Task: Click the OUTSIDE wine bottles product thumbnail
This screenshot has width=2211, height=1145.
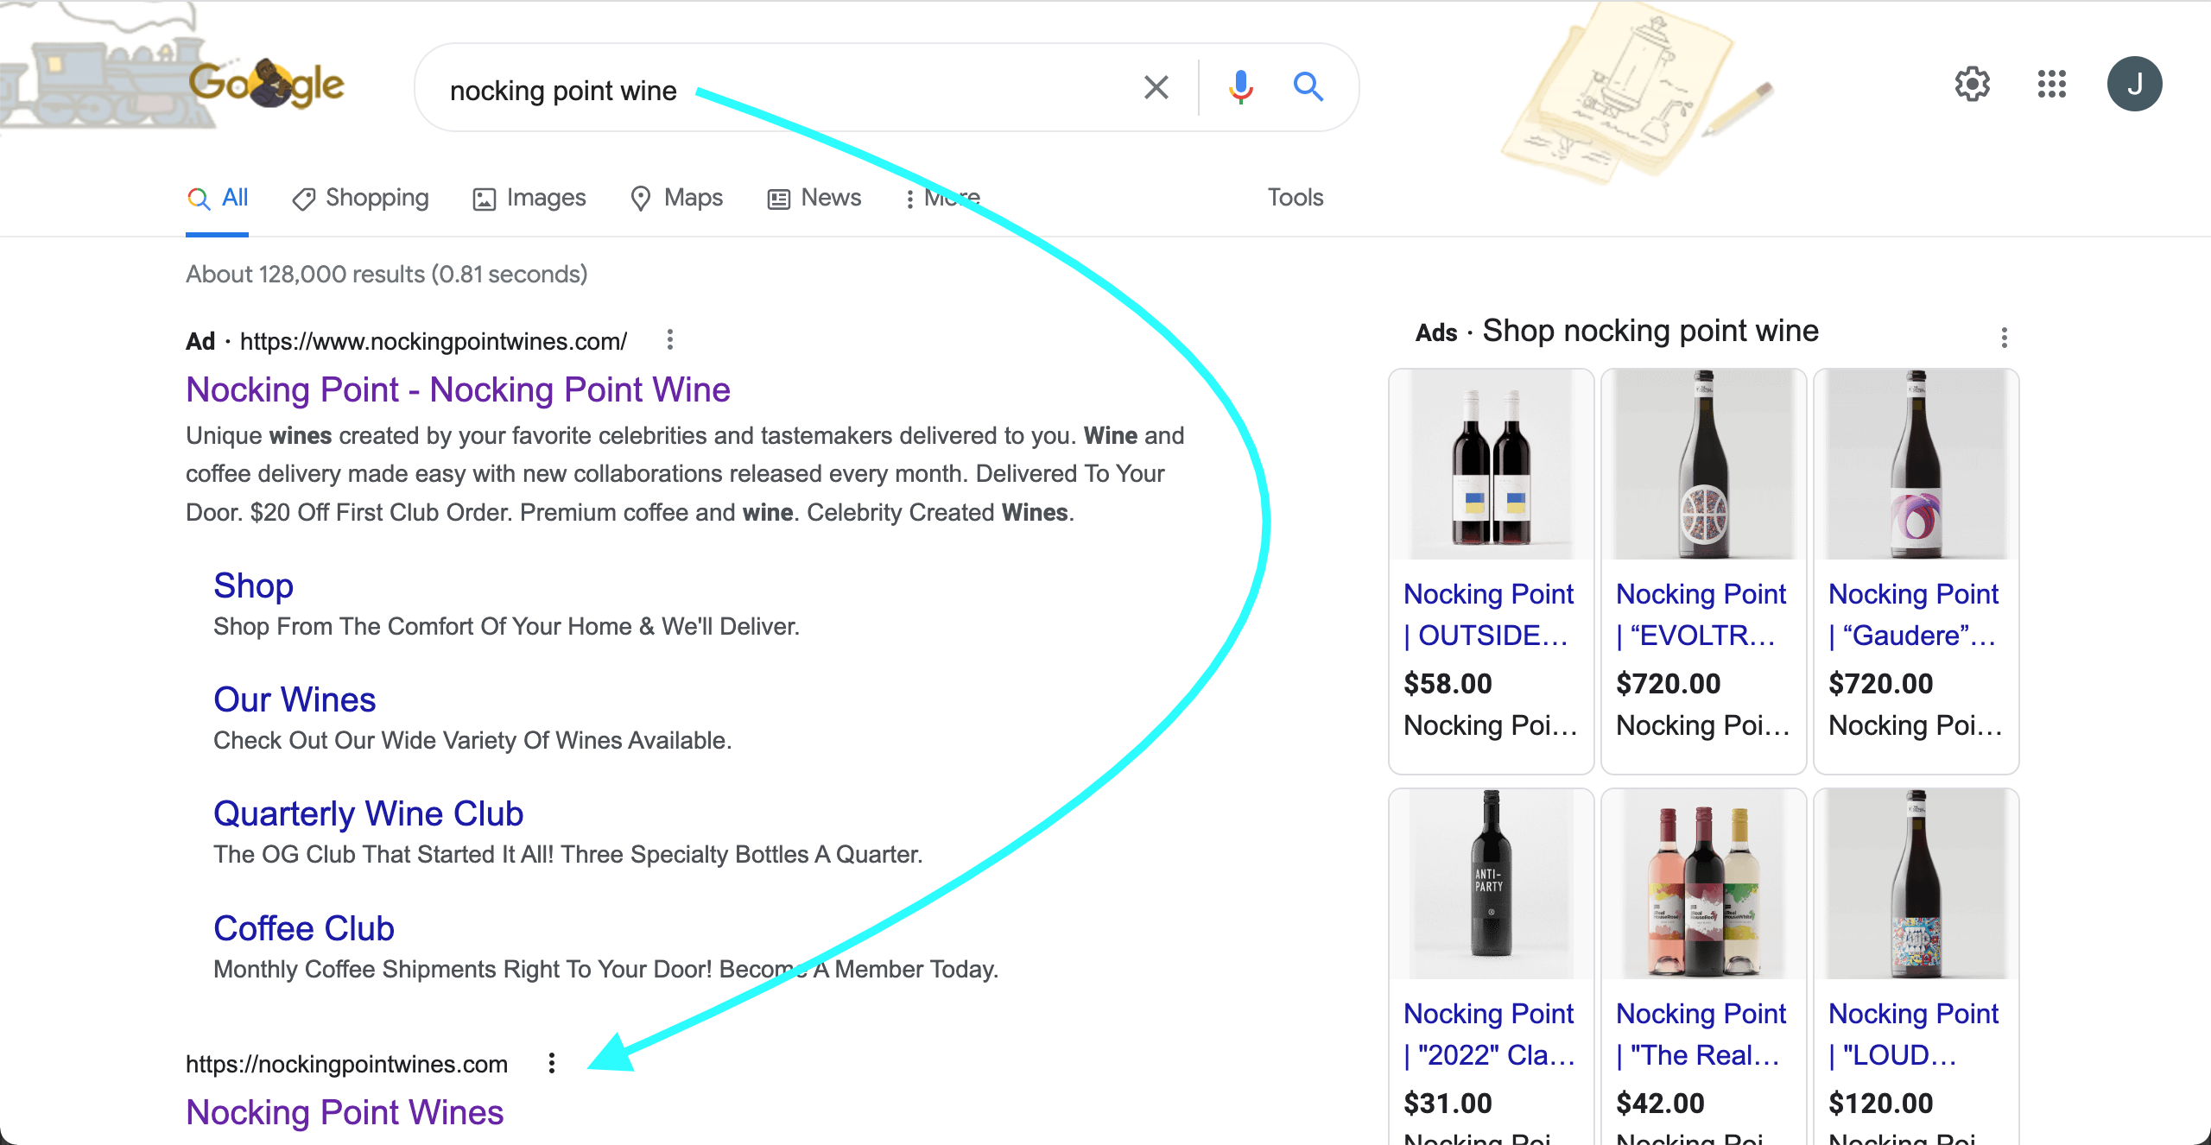Action: (x=1491, y=466)
